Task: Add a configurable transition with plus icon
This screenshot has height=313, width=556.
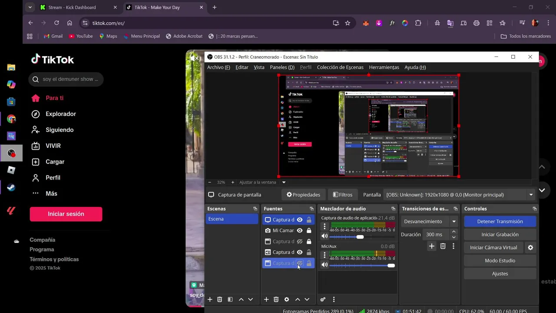Action: pos(432,246)
